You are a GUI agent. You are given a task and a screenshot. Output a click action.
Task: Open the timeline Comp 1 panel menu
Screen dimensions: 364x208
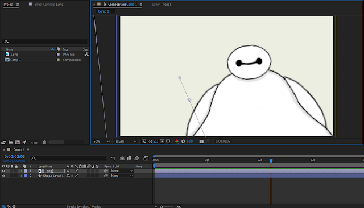pos(28,150)
